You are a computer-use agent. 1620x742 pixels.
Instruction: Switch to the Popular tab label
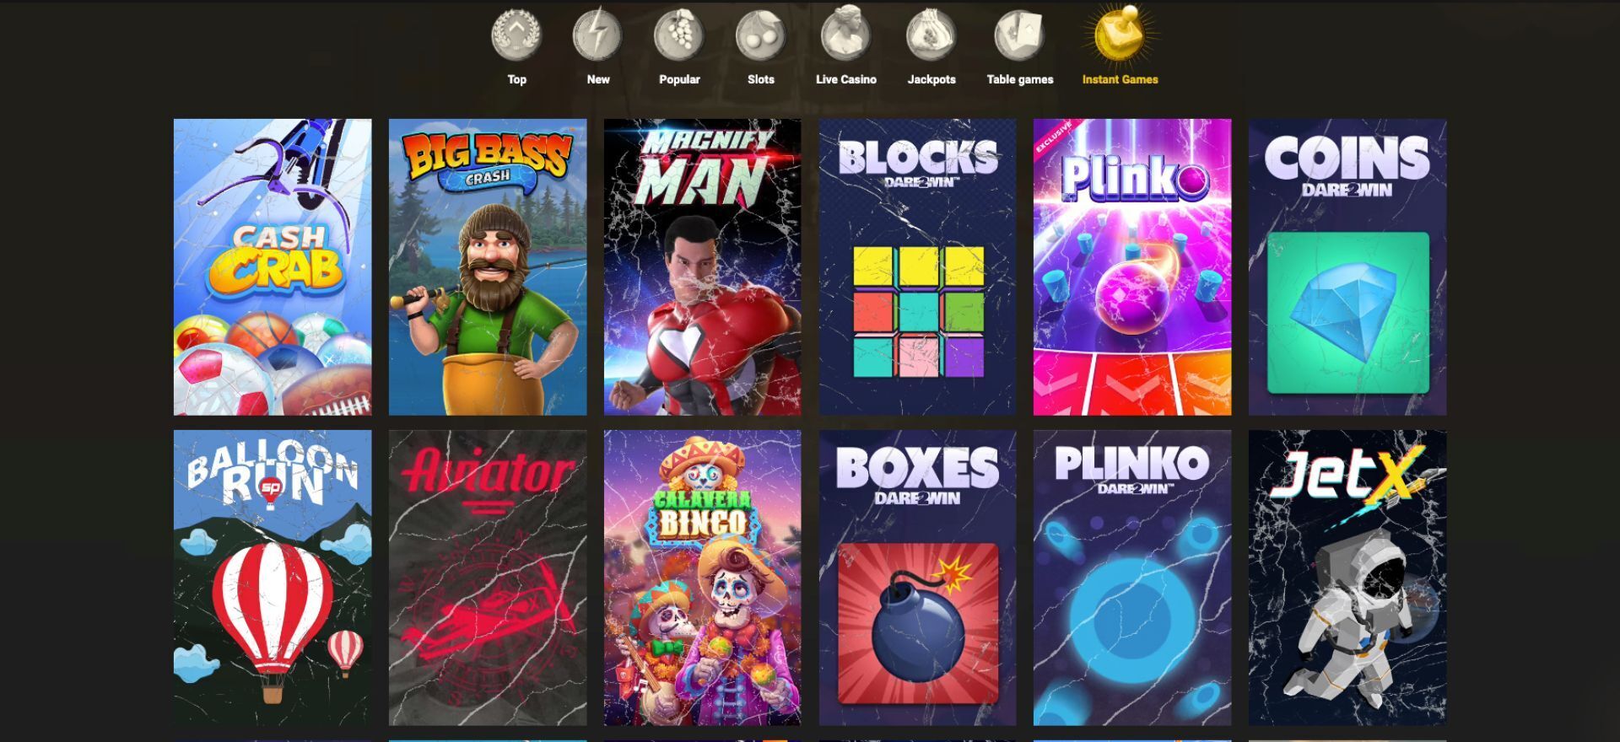pos(679,79)
